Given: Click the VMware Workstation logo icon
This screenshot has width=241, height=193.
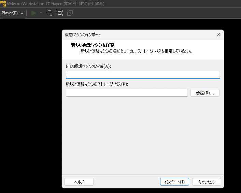Looking at the screenshot, I should click(x=3, y=3).
